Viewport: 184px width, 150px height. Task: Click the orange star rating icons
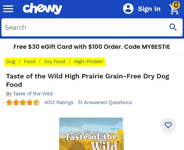[x=23, y=102]
